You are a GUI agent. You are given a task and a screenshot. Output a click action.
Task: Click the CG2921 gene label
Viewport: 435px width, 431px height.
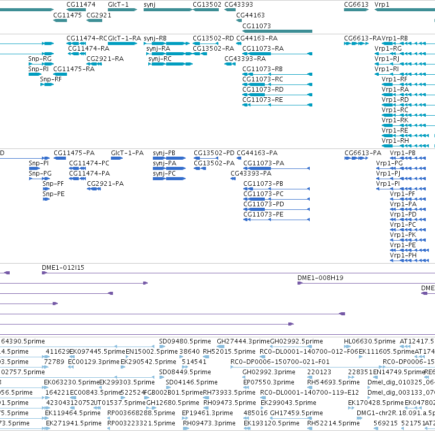pyautogui.click(x=99, y=15)
